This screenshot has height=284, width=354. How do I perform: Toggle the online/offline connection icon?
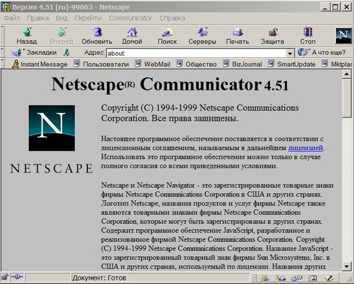(17, 277)
